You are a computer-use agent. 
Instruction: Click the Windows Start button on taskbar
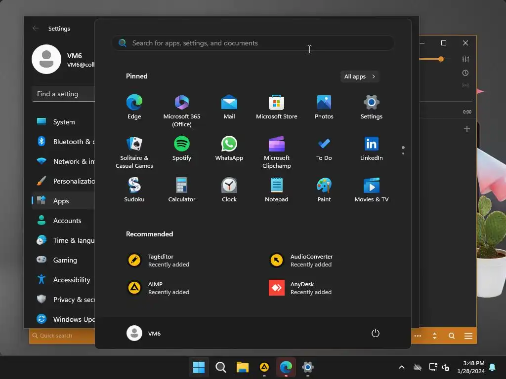point(199,367)
